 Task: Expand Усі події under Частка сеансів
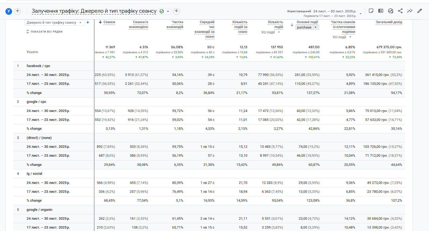tap(342, 37)
